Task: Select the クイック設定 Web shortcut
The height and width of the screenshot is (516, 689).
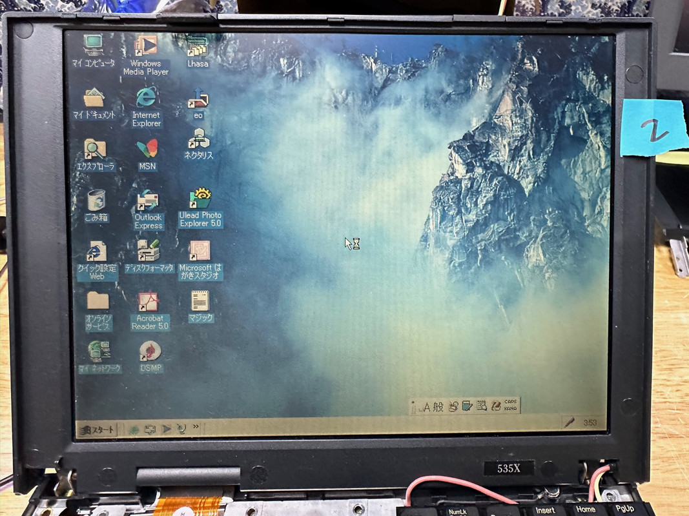Action: [x=97, y=260]
